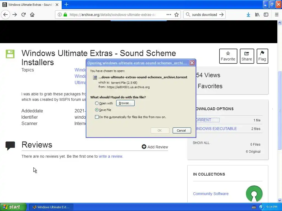Reload the current page
Image resolution: width=282 pixels, height=211 pixels.
pos(23,15)
